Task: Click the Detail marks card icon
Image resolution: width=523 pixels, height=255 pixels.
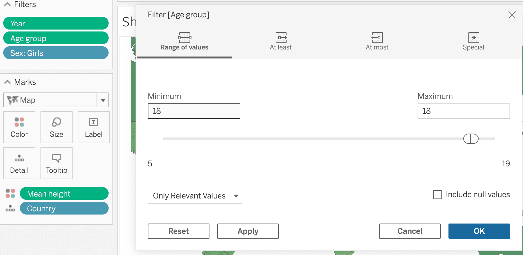Action: (19, 158)
